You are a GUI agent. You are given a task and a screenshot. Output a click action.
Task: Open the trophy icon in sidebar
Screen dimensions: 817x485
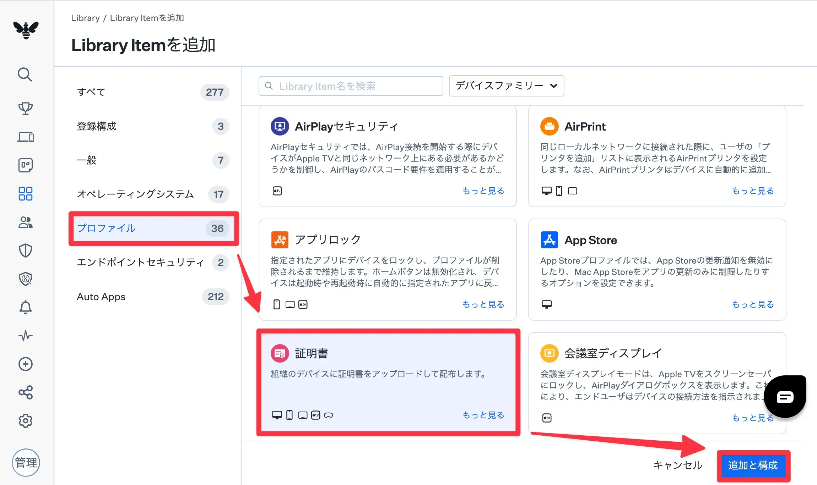pos(25,108)
